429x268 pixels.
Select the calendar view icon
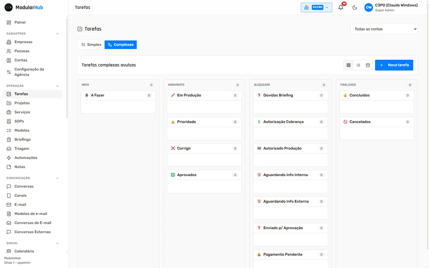click(x=368, y=65)
